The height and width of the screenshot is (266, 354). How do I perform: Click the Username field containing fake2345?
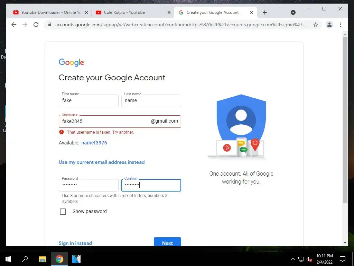pos(120,122)
